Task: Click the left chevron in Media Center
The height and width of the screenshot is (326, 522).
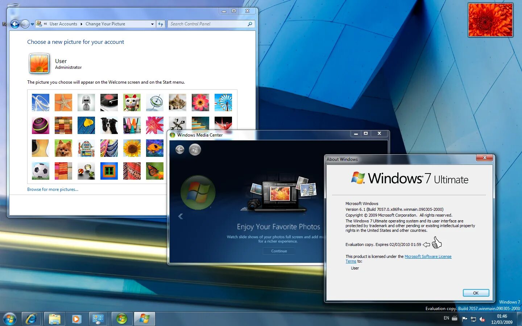Action: coord(181,216)
